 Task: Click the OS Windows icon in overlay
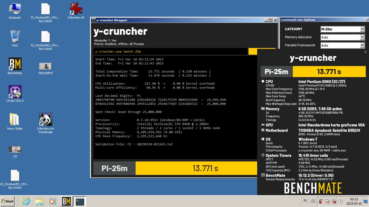[263, 139]
